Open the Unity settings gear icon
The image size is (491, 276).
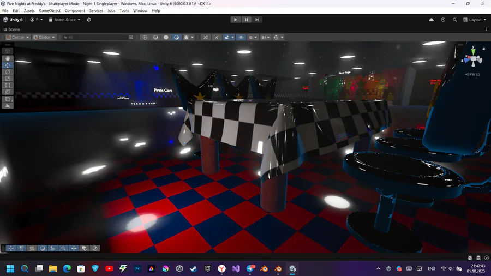point(89,20)
